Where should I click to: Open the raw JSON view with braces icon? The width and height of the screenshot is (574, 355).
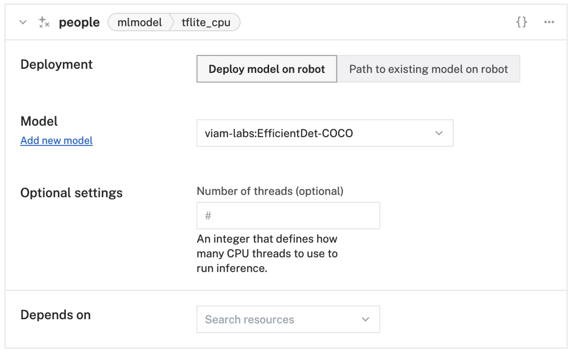coord(521,22)
